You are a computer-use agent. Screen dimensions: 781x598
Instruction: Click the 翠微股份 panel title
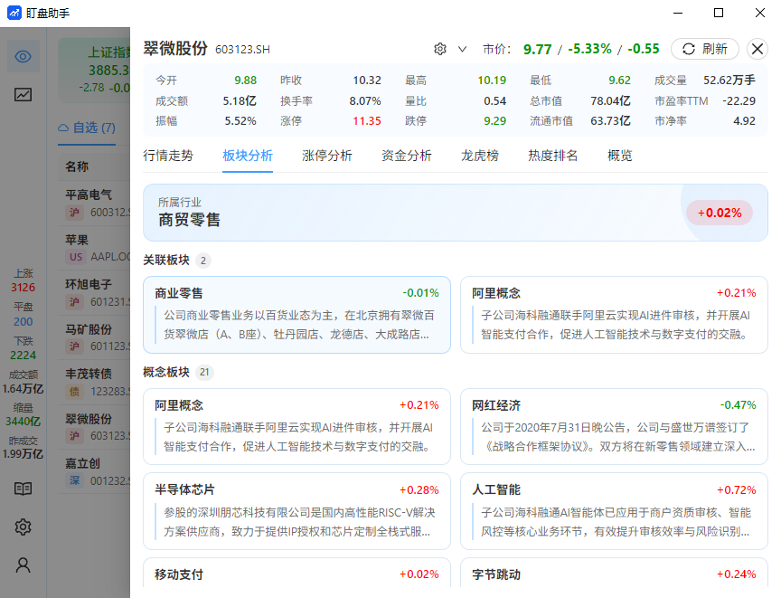click(x=175, y=48)
